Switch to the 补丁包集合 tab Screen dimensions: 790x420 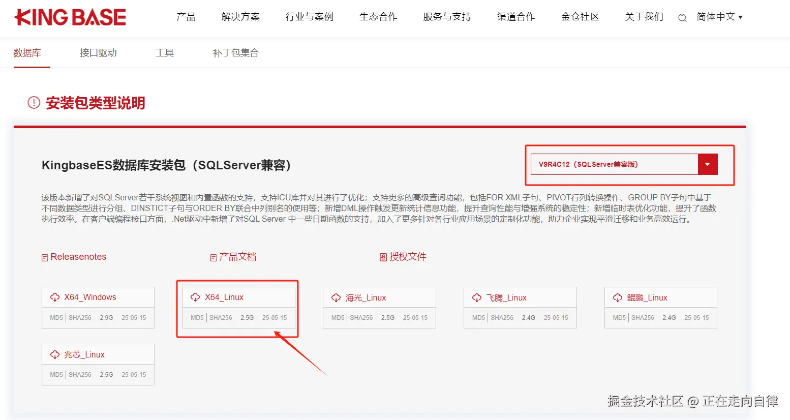236,53
